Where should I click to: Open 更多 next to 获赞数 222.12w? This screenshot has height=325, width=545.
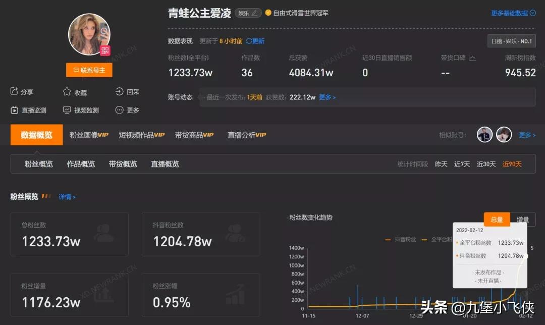tap(327, 97)
